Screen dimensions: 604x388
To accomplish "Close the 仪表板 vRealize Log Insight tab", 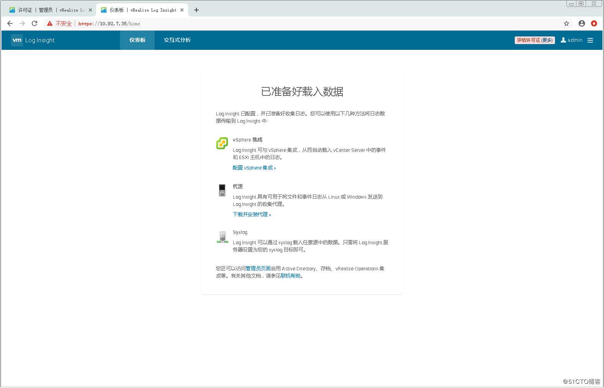I will click(x=182, y=10).
